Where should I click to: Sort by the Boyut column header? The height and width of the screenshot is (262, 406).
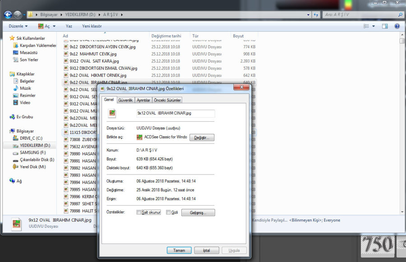pyautogui.click(x=244, y=36)
